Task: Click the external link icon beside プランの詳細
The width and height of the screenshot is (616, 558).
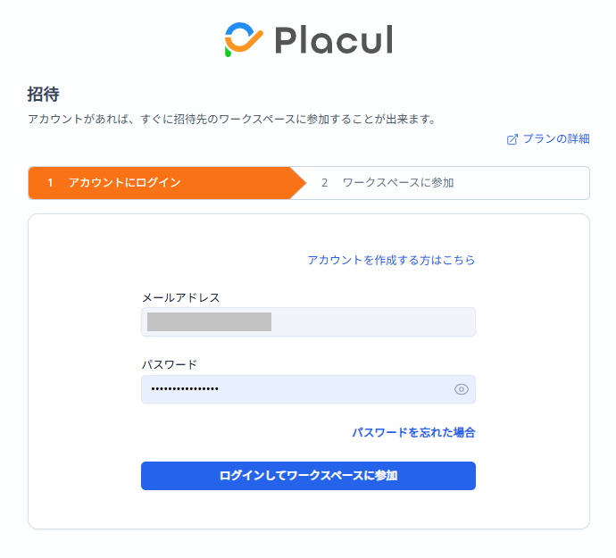Action: click(512, 139)
